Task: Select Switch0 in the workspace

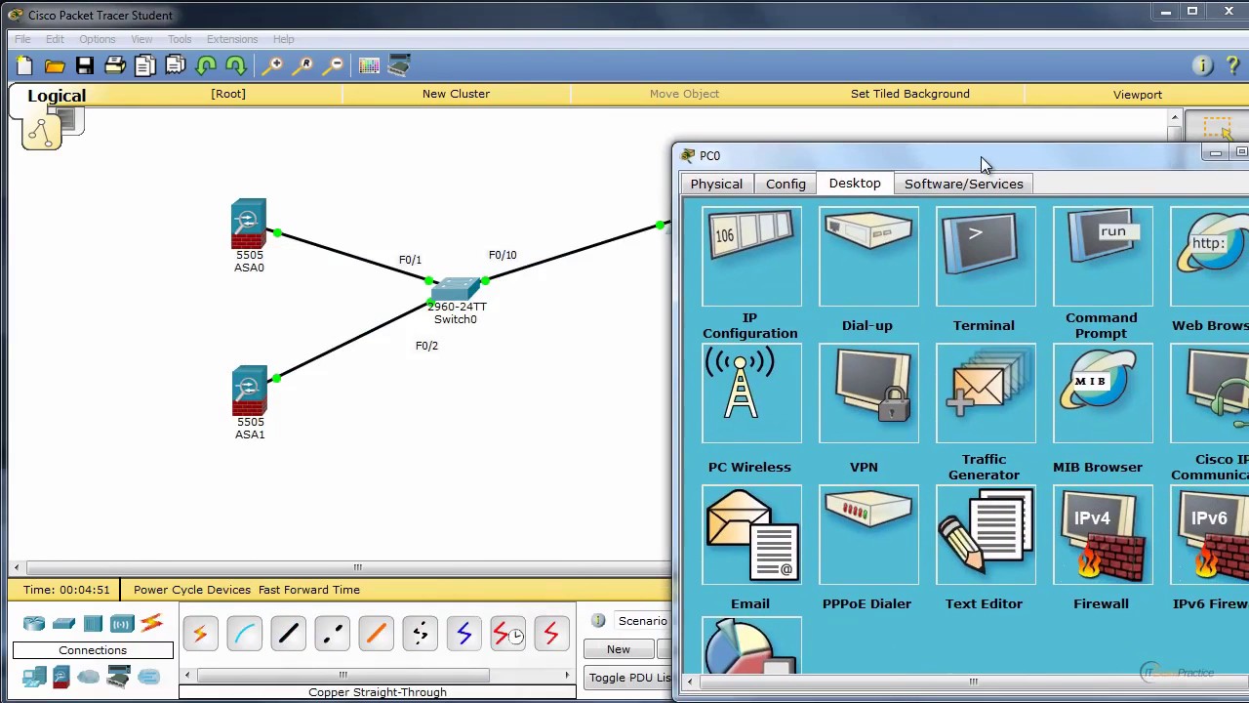Action: [x=456, y=289]
